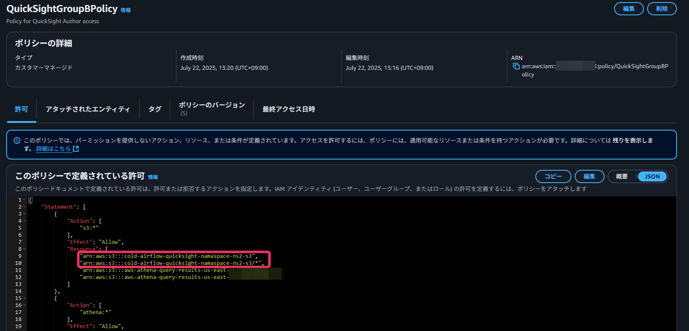Screen dimensions: 689x331
Task: Switch the policy view to 概要
Action: pyautogui.click(x=622, y=176)
